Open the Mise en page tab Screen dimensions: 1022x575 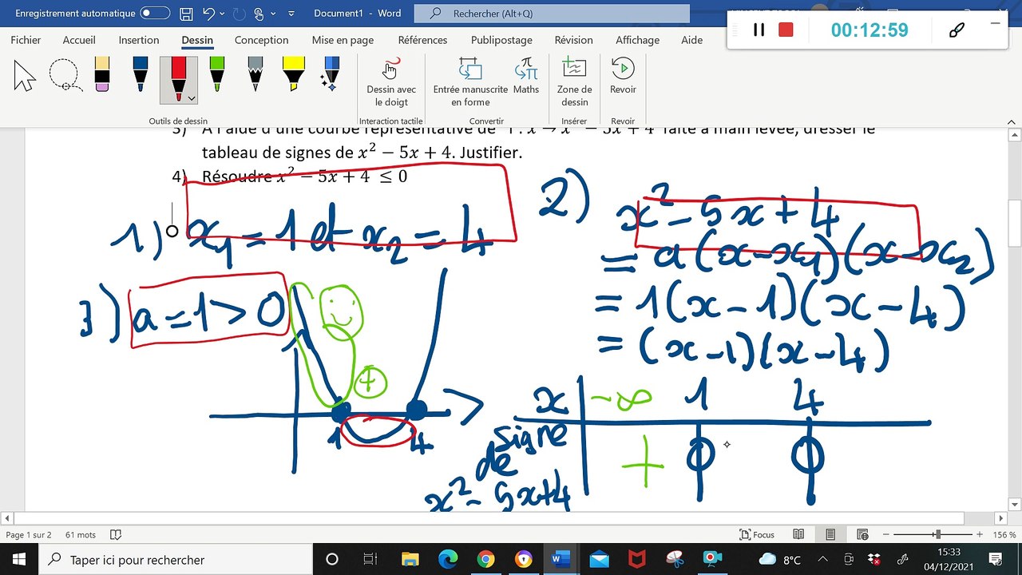point(343,40)
